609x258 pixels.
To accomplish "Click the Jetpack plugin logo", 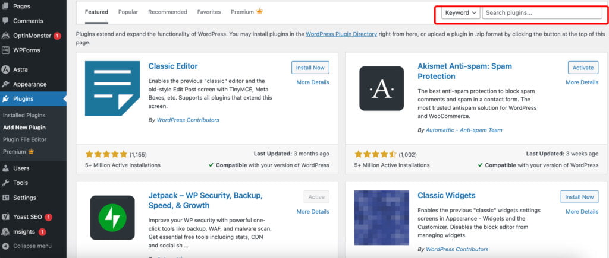I will 112,218.
